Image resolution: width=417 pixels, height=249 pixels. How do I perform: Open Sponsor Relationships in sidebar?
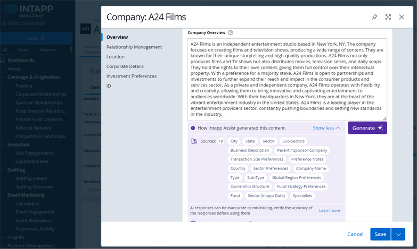[x=39, y=102]
